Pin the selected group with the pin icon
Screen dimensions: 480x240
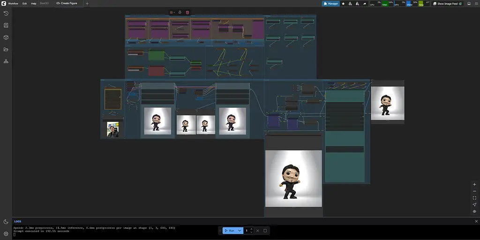(x=180, y=13)
